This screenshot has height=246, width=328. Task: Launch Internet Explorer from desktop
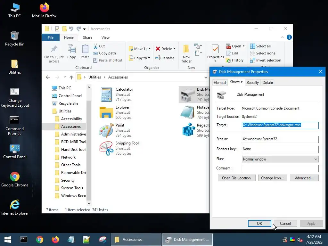point(15,208)
